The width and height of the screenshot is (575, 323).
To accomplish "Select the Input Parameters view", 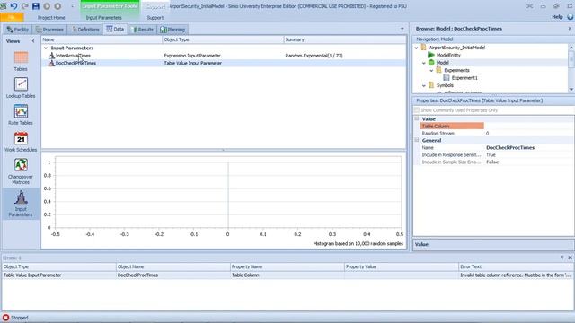I will tap(21, 204).
